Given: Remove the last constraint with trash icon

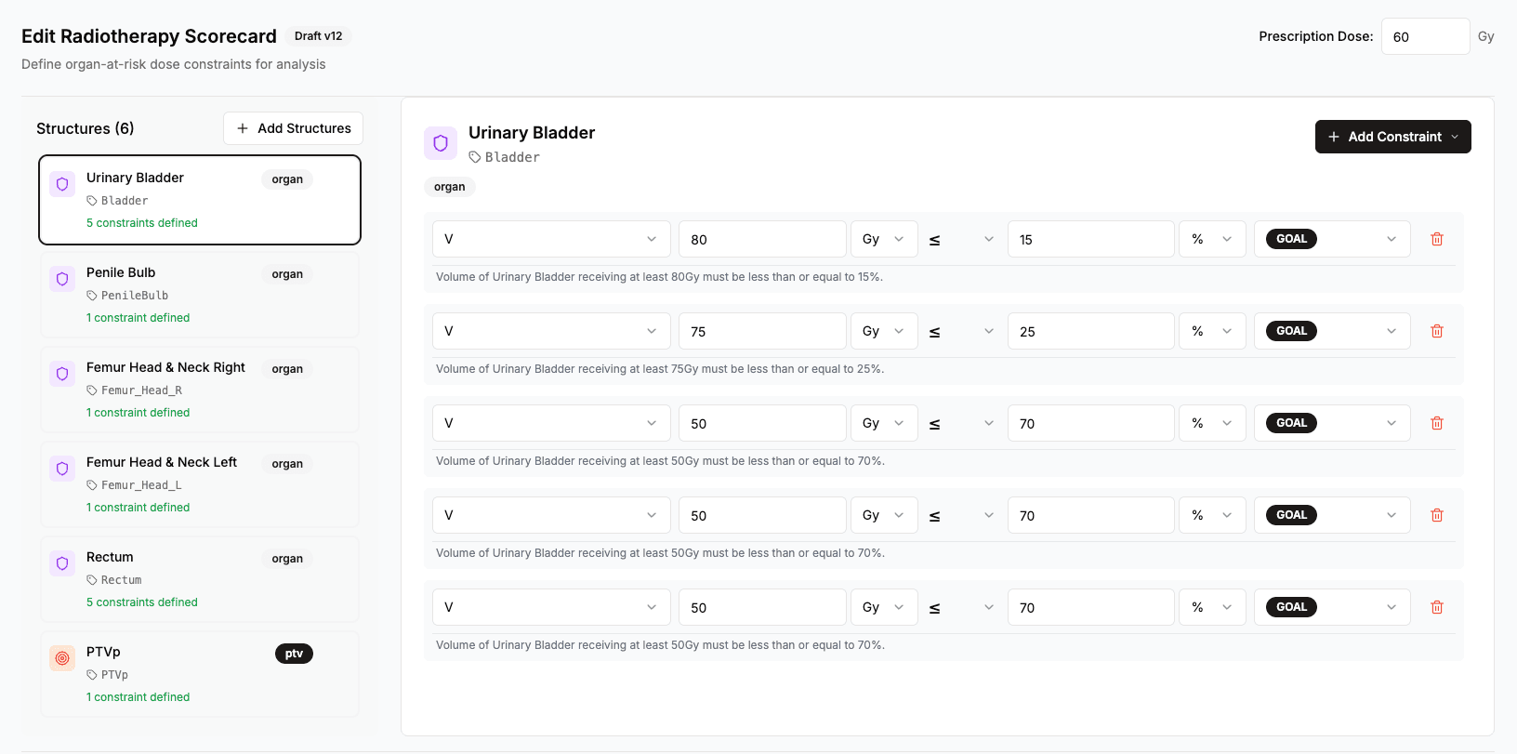Looking at the screenshot, I should point(1436,607).
